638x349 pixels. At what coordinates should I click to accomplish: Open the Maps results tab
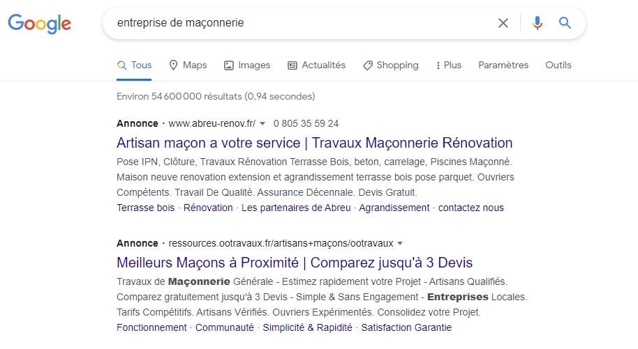[188, 65]
